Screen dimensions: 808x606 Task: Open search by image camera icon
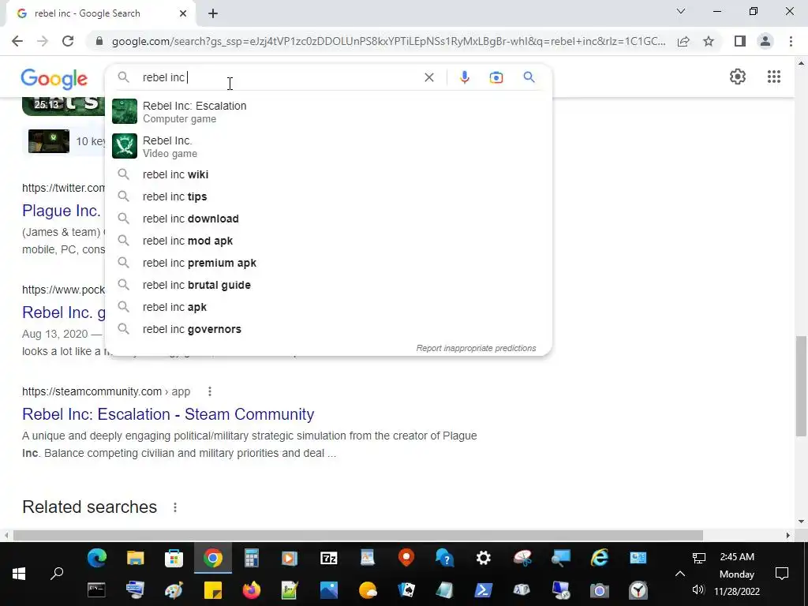click(496, 77)
